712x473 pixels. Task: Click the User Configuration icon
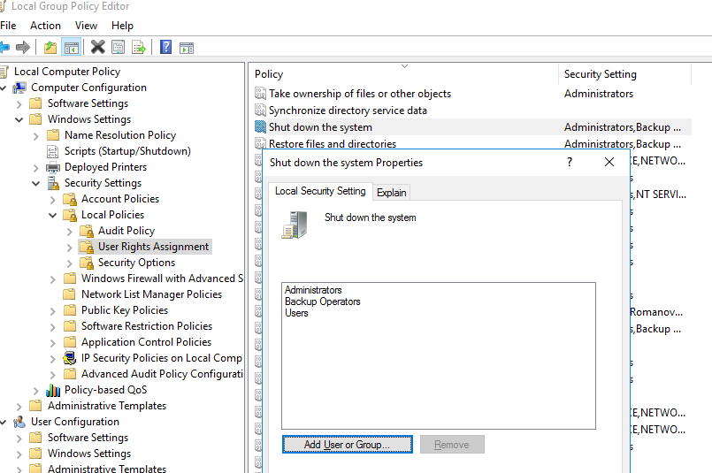tap(19, 422)
